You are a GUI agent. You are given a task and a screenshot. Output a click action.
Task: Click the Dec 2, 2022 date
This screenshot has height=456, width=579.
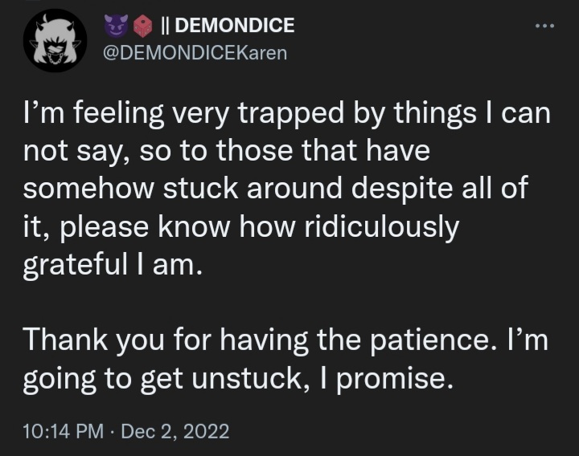[175, 431]
